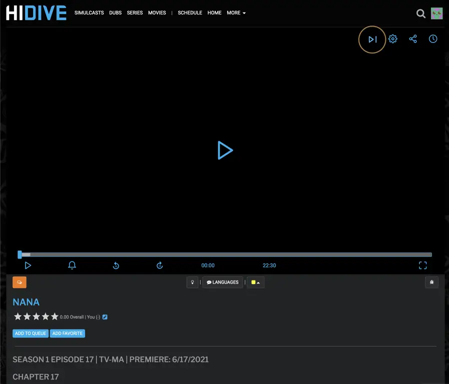Viewport: 449px width, 384px height.
Task: Open the LANGUAGES selector
Action: point(222,282)
